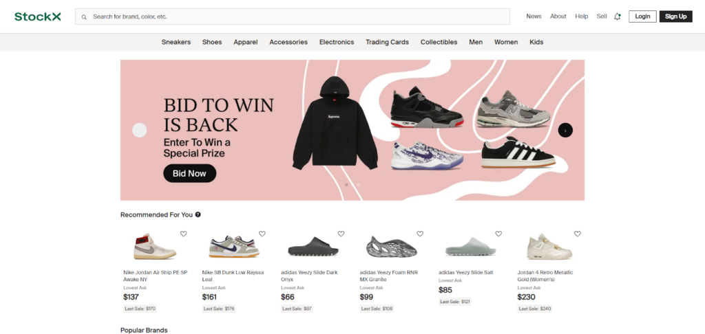Favorite the Nike SB Dunk Low Rayssa Leal
The width and height of the screenshot is (705, 334).
262,234
